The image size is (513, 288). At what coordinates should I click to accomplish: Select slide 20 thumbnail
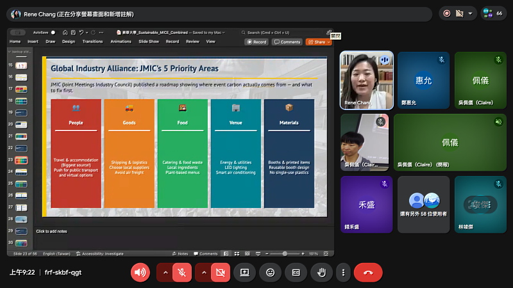(21, 125)
